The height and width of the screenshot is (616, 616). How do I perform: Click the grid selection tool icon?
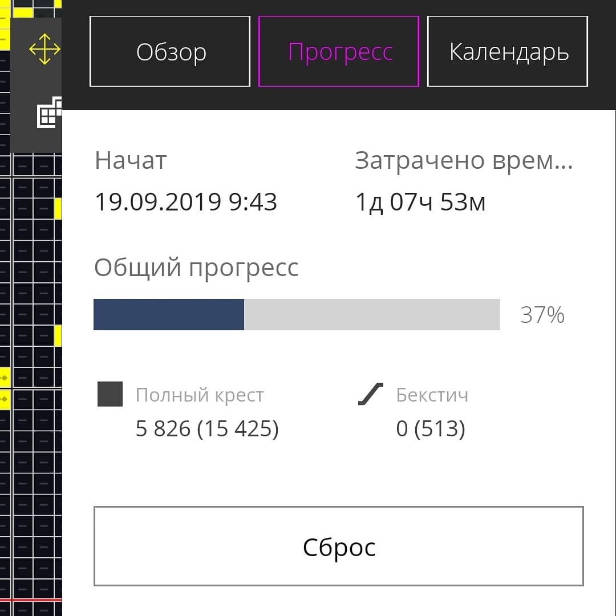(50, 114)
